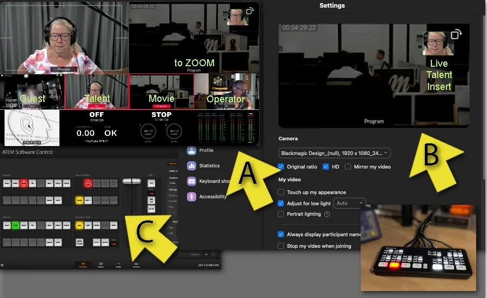The image size is (487, 298).
Task: Select the DVE transition style
Action: (x=114, y=225)
